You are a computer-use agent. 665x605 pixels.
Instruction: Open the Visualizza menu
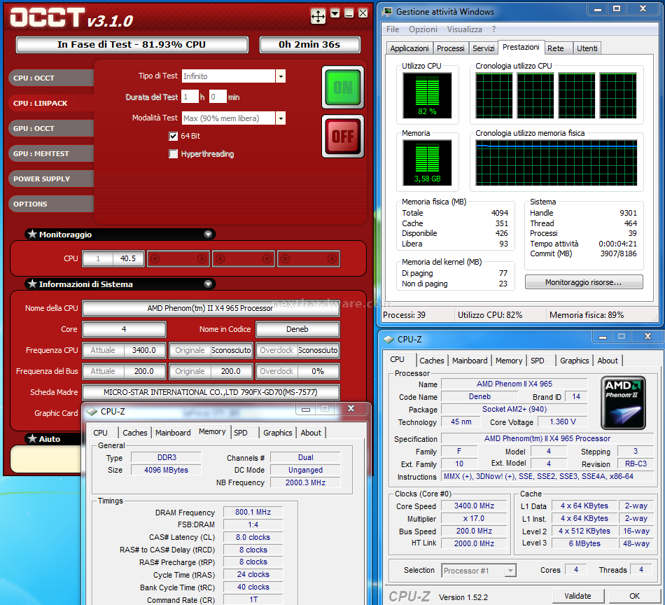(464, 29)
